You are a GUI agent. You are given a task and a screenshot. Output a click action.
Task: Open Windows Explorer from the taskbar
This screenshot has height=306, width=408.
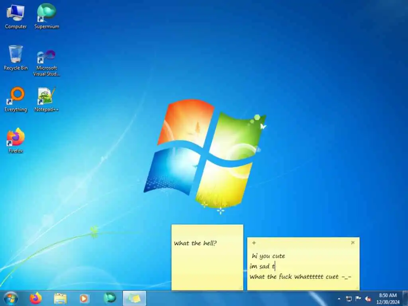coord(60,298)
